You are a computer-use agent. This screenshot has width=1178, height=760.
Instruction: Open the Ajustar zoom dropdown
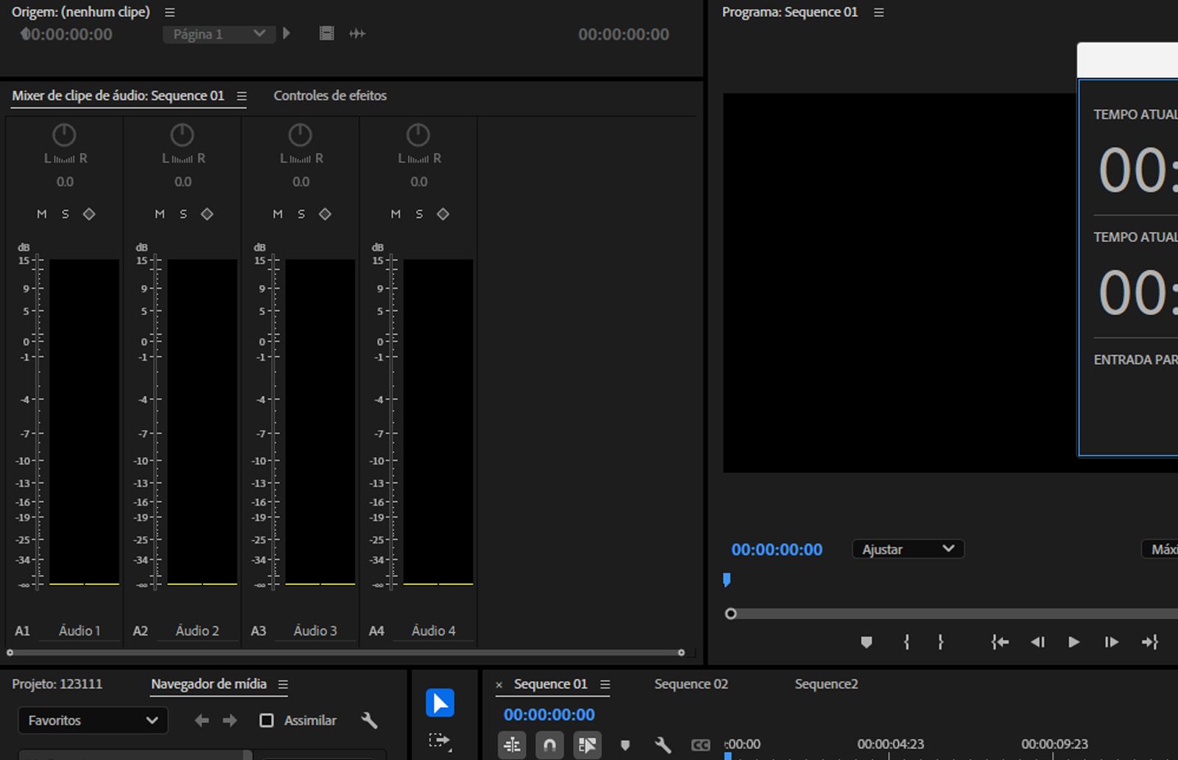909,549
